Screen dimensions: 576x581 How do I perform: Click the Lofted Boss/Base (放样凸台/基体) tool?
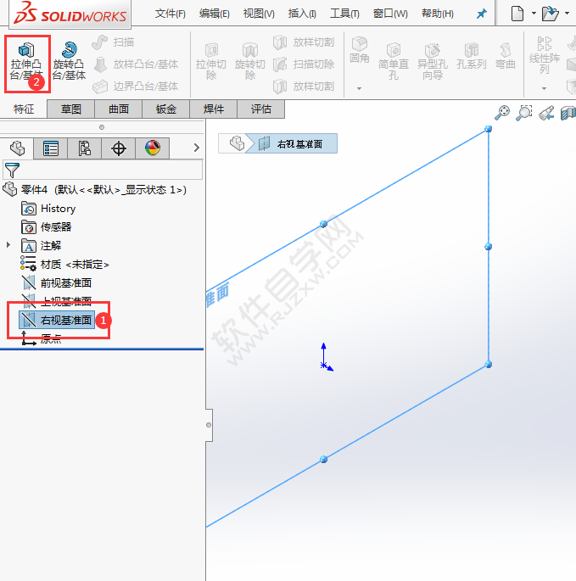pos(136,64)
